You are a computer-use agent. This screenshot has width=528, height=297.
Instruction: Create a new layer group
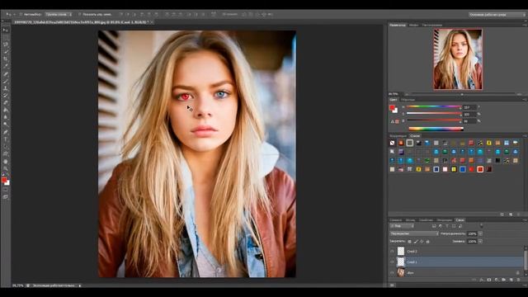504,280
